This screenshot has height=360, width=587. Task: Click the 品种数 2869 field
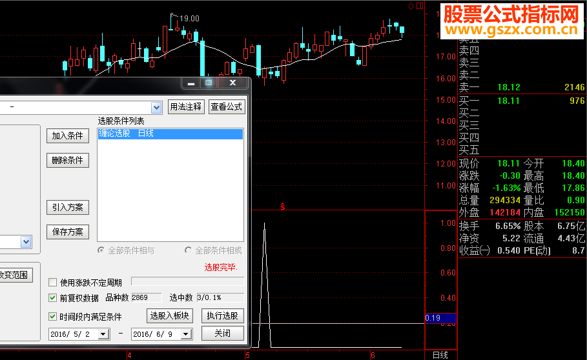coord(147,297)
